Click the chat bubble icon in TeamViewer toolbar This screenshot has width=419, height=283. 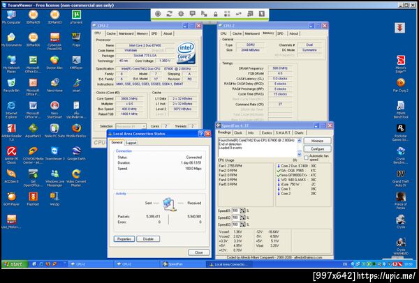coord(193,14)
